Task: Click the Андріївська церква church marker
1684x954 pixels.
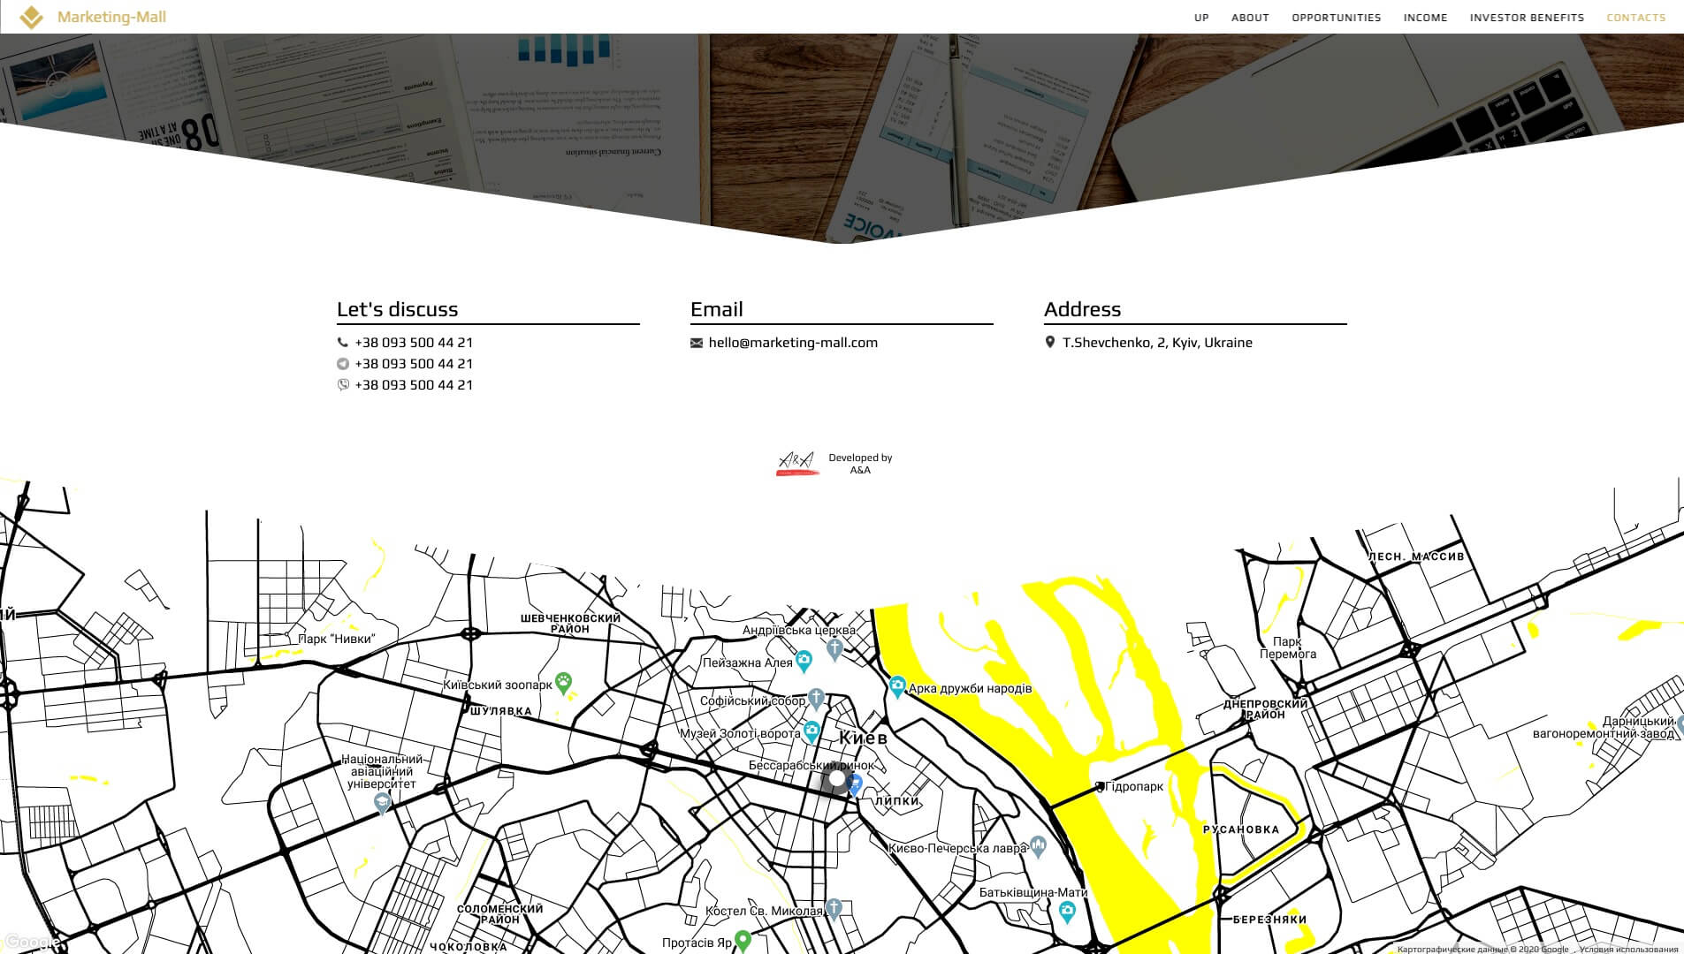Action: (x=834, y=649)
